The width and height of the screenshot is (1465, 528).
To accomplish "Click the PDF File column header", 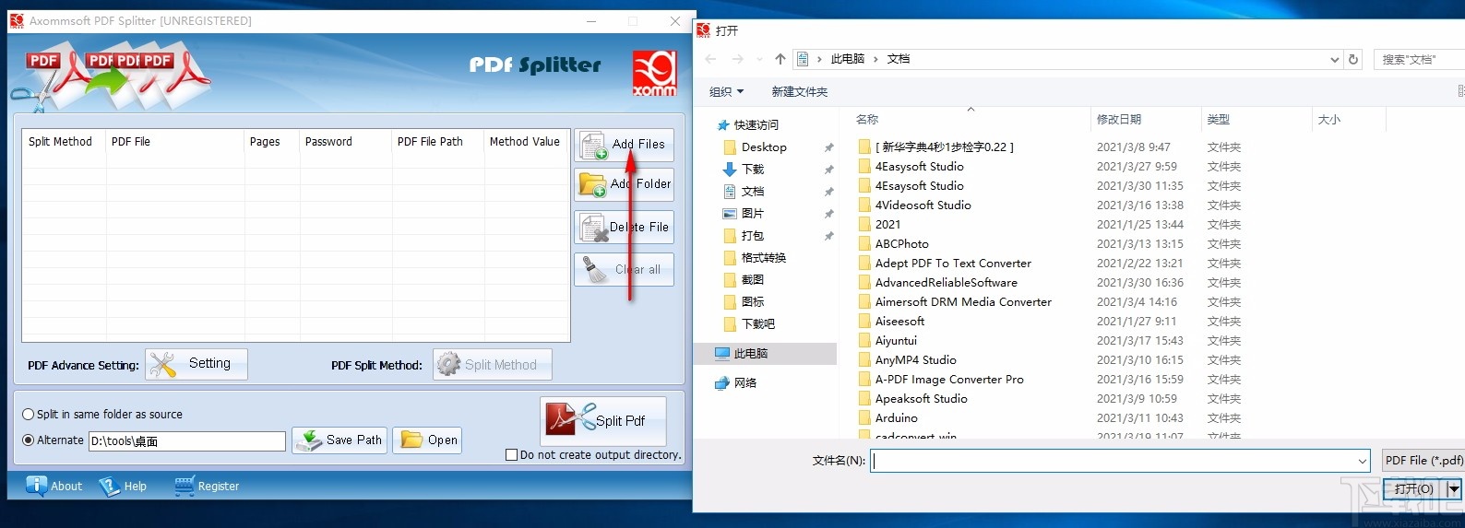I will coord(174,142).
